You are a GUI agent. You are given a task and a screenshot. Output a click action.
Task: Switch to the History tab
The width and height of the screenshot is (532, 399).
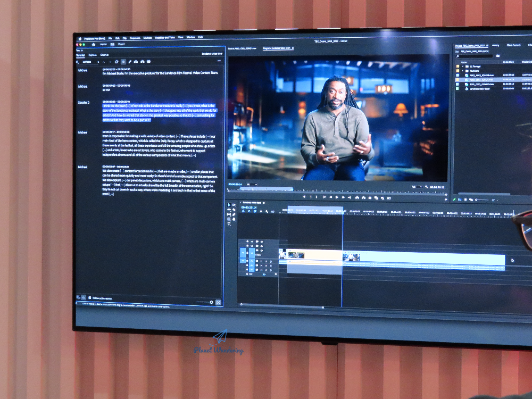[495, 45]
